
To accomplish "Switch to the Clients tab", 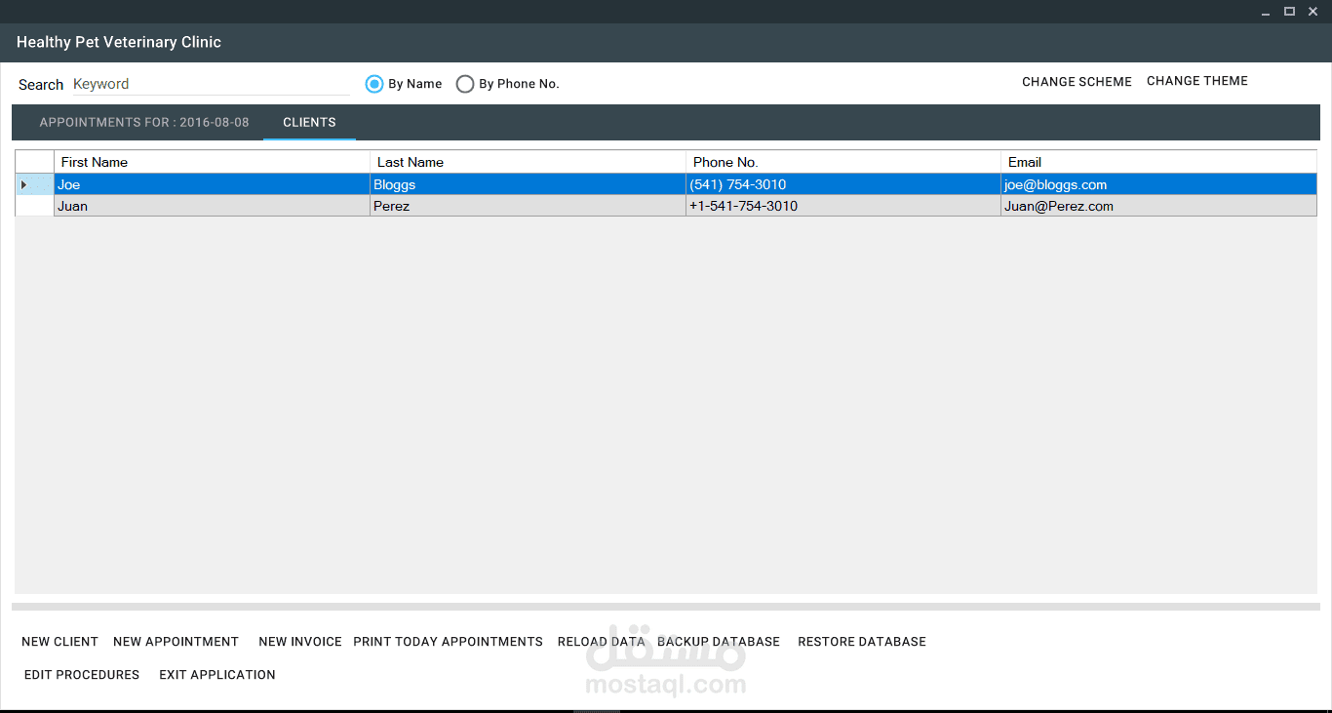I will [309, 123].
